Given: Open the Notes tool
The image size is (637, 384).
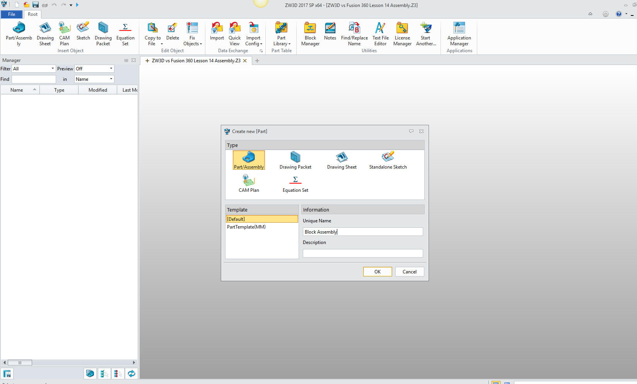Looking at the screenshot, I should tap(330, 31).
